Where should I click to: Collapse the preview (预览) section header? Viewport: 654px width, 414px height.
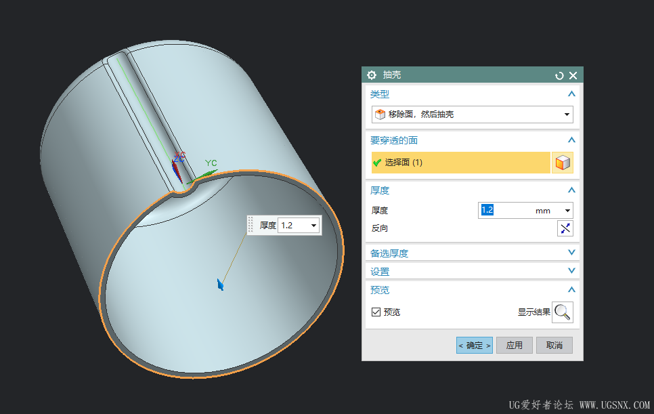pyautogui.click(x=571, y=289)
